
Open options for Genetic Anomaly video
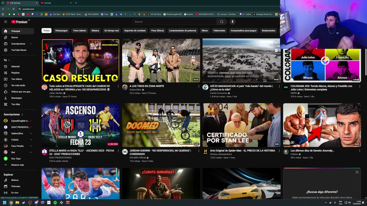(x=360, y=151)
